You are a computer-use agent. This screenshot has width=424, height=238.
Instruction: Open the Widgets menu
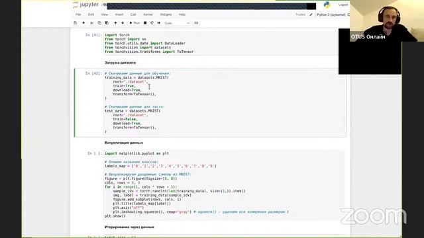[166, 15]
